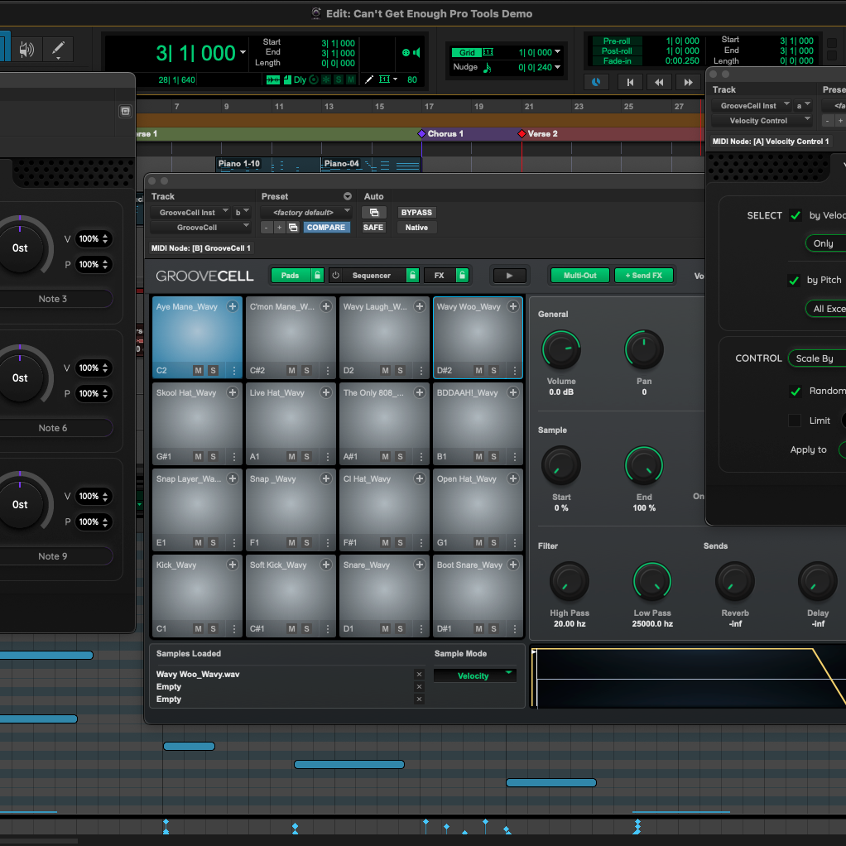This screenshot has width=846, height=846.
Task: Click the plus icon on Aye Mane_Wavy pad
Action: pyautogui.click(x=233, y=306)
